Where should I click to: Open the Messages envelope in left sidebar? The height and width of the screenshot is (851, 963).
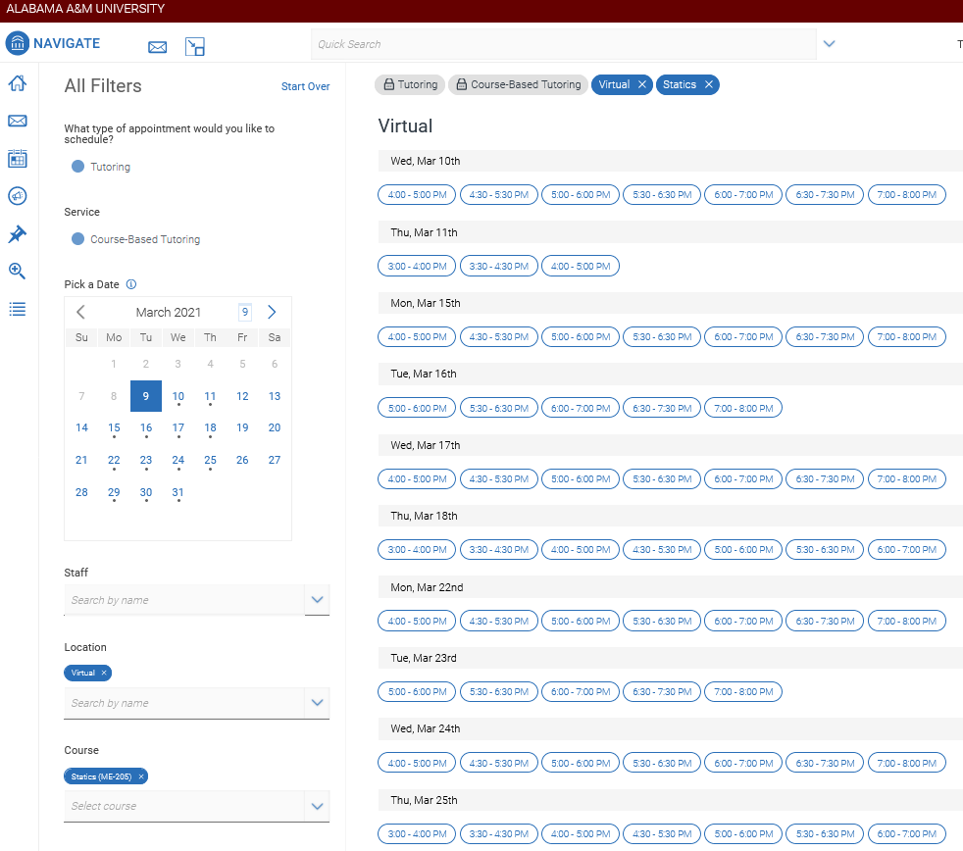point(17,121)
